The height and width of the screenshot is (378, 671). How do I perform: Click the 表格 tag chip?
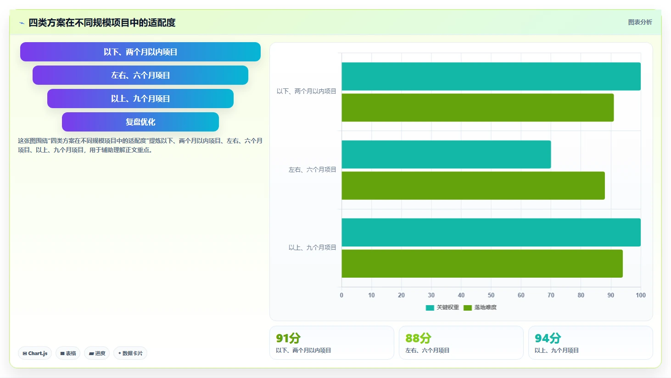[68, 353]
